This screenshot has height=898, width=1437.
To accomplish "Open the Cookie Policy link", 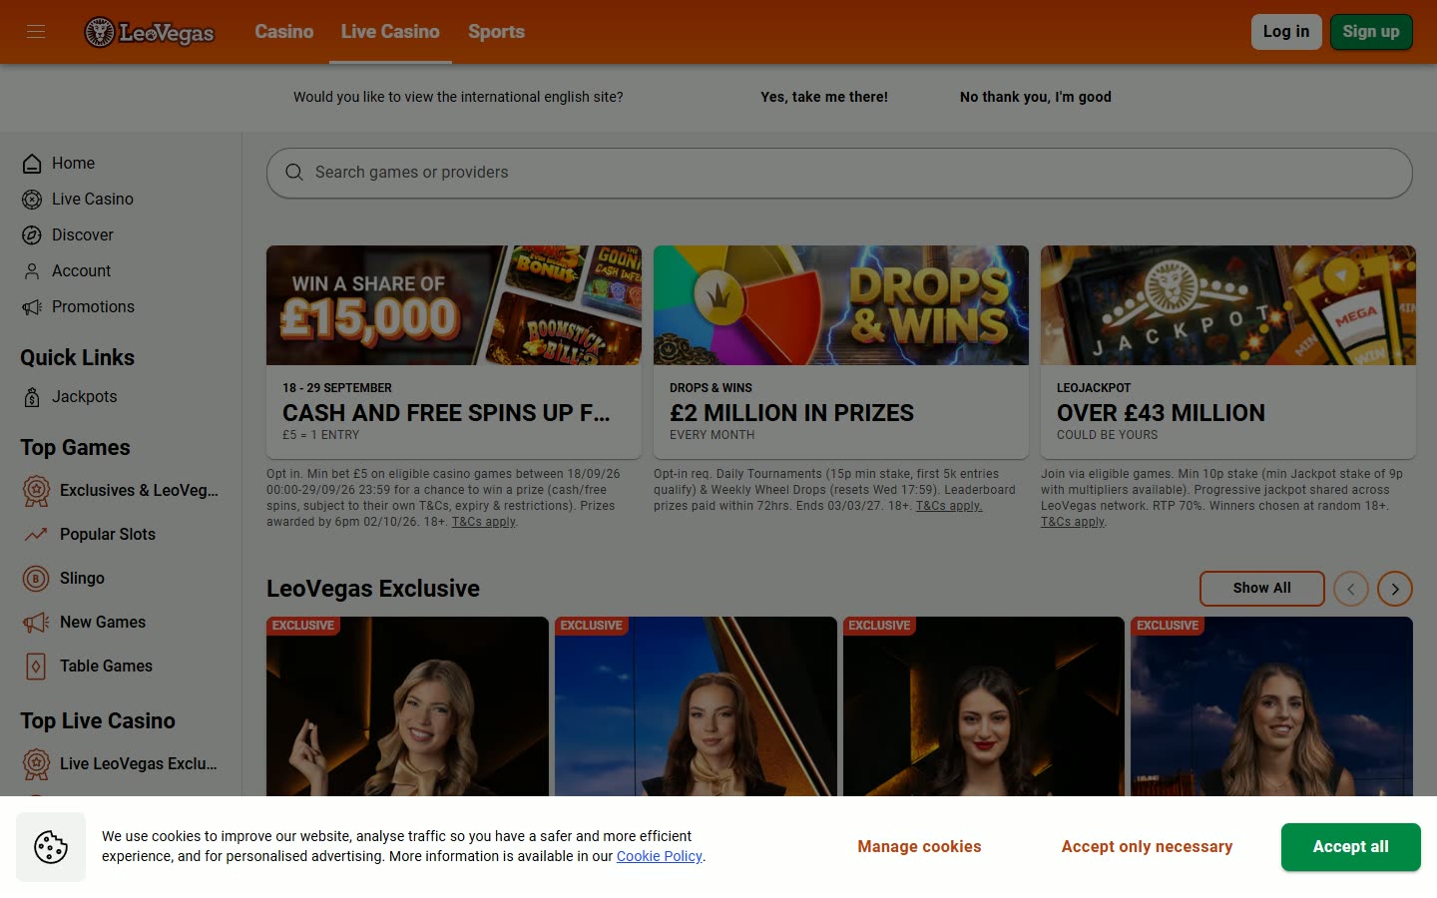I will tap(660, 857).
